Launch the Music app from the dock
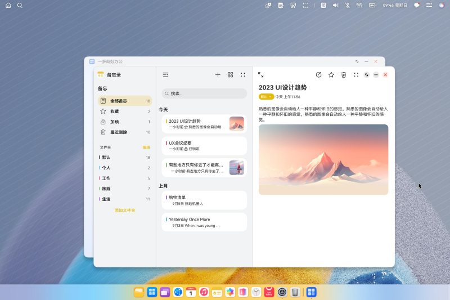The height and width of the screenshot is (300, 450). (x=204, y=292)
